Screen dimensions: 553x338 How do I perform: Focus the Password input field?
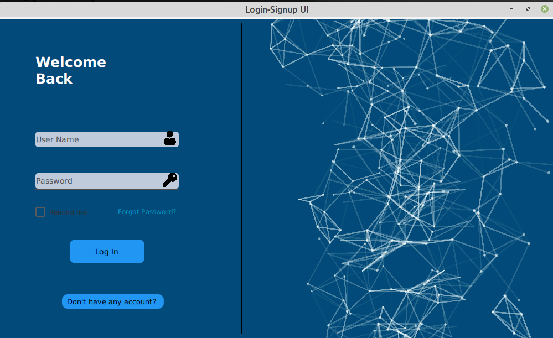tap(107, 181)
